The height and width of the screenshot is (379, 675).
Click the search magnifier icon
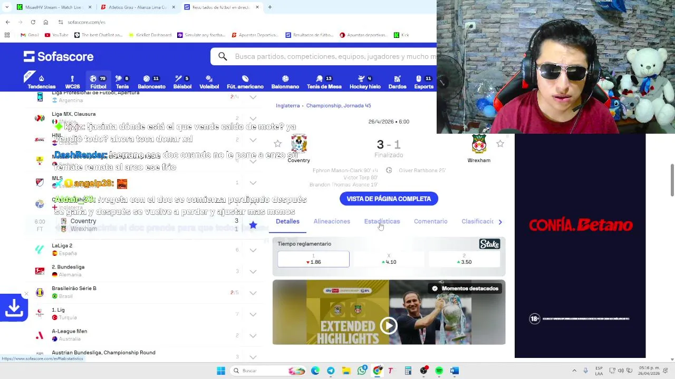(223, 56)
